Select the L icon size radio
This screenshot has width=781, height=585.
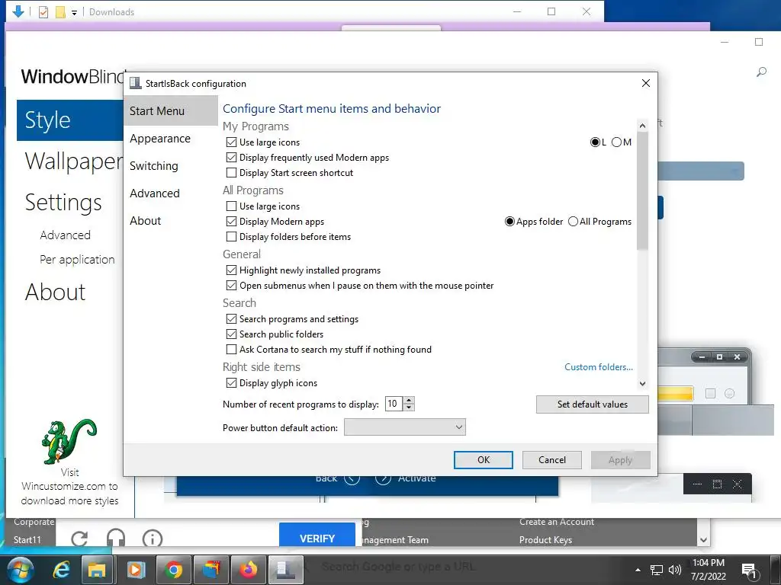[595, 142]
